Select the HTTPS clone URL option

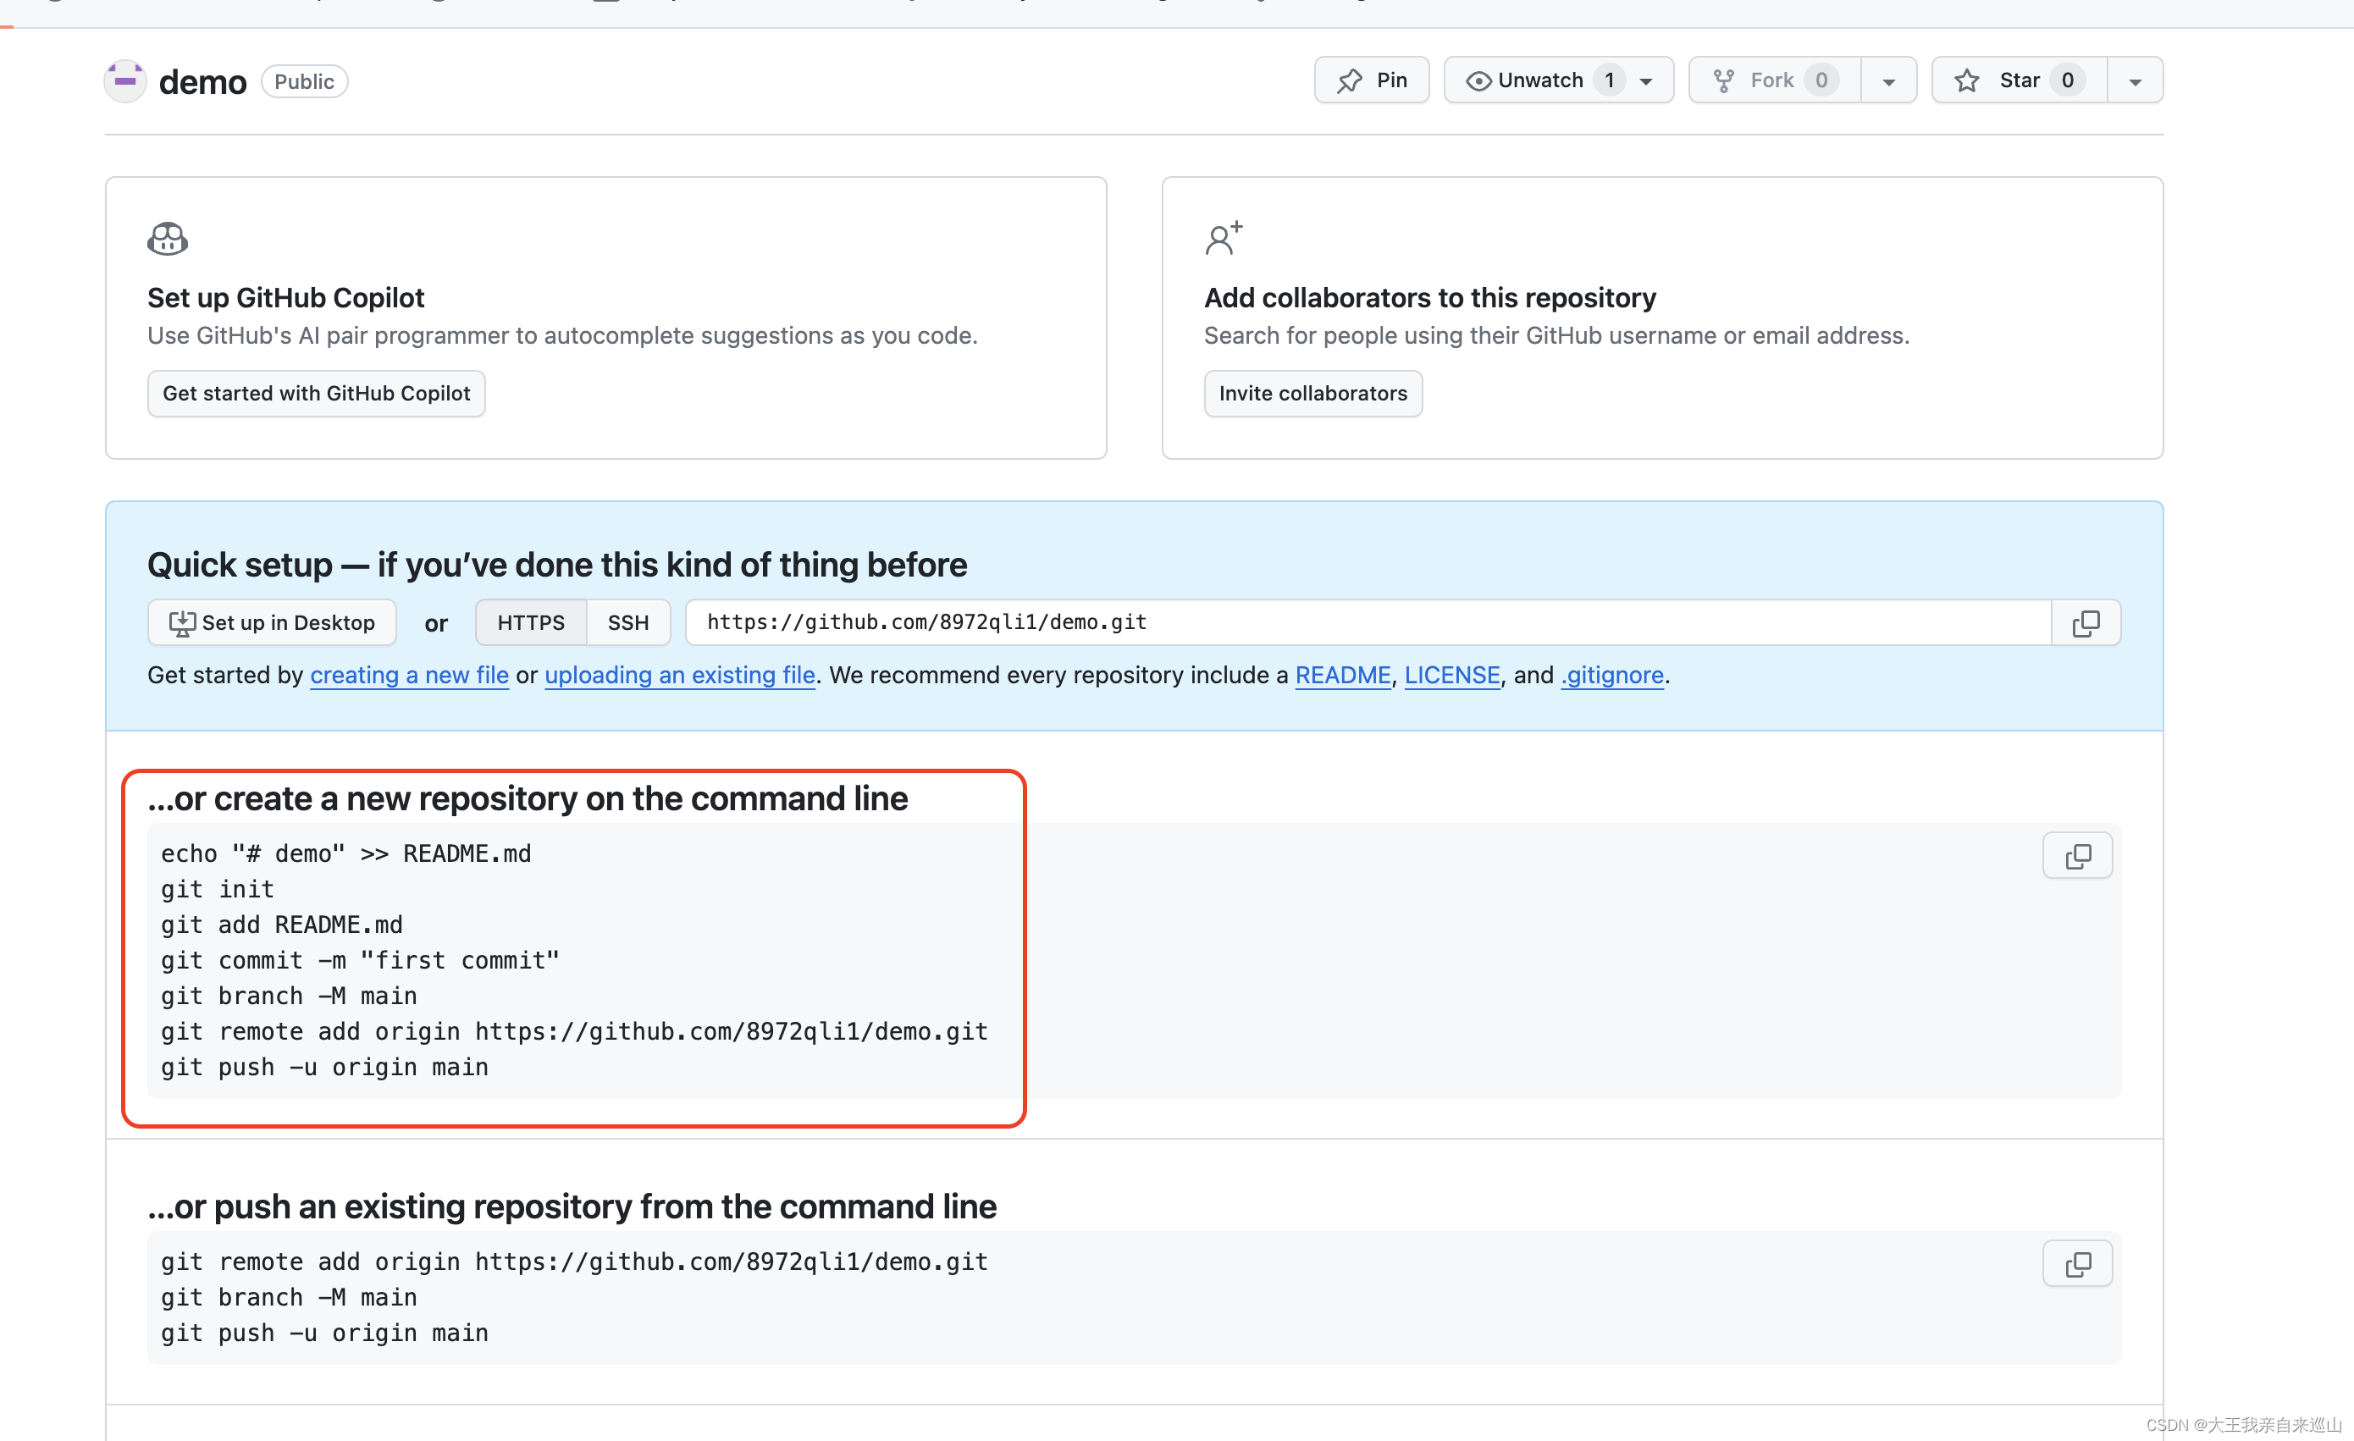coord(531,622)
